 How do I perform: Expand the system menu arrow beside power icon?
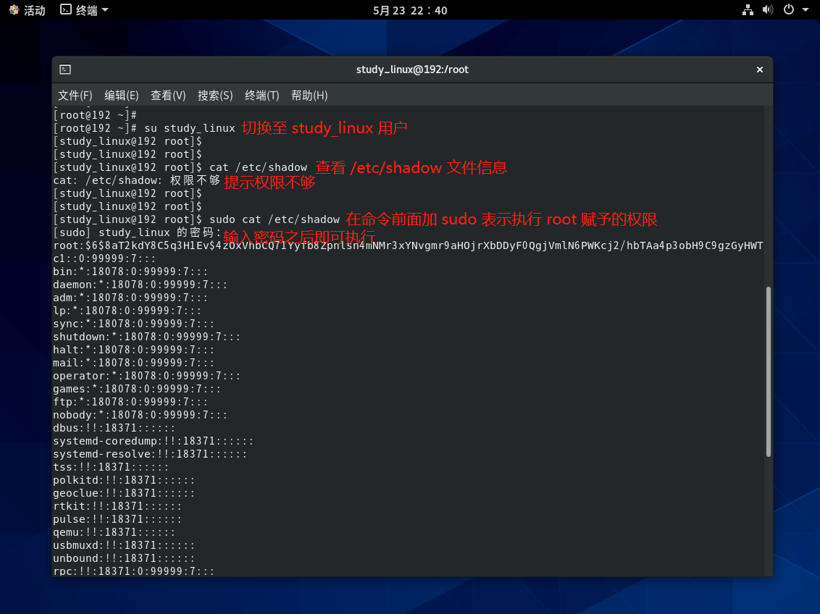click(x=806, y=10)
